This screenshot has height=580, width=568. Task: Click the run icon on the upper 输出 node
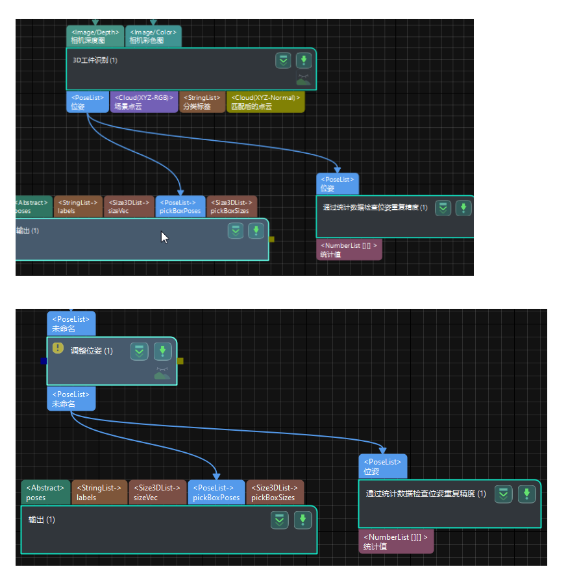point(255,230)
